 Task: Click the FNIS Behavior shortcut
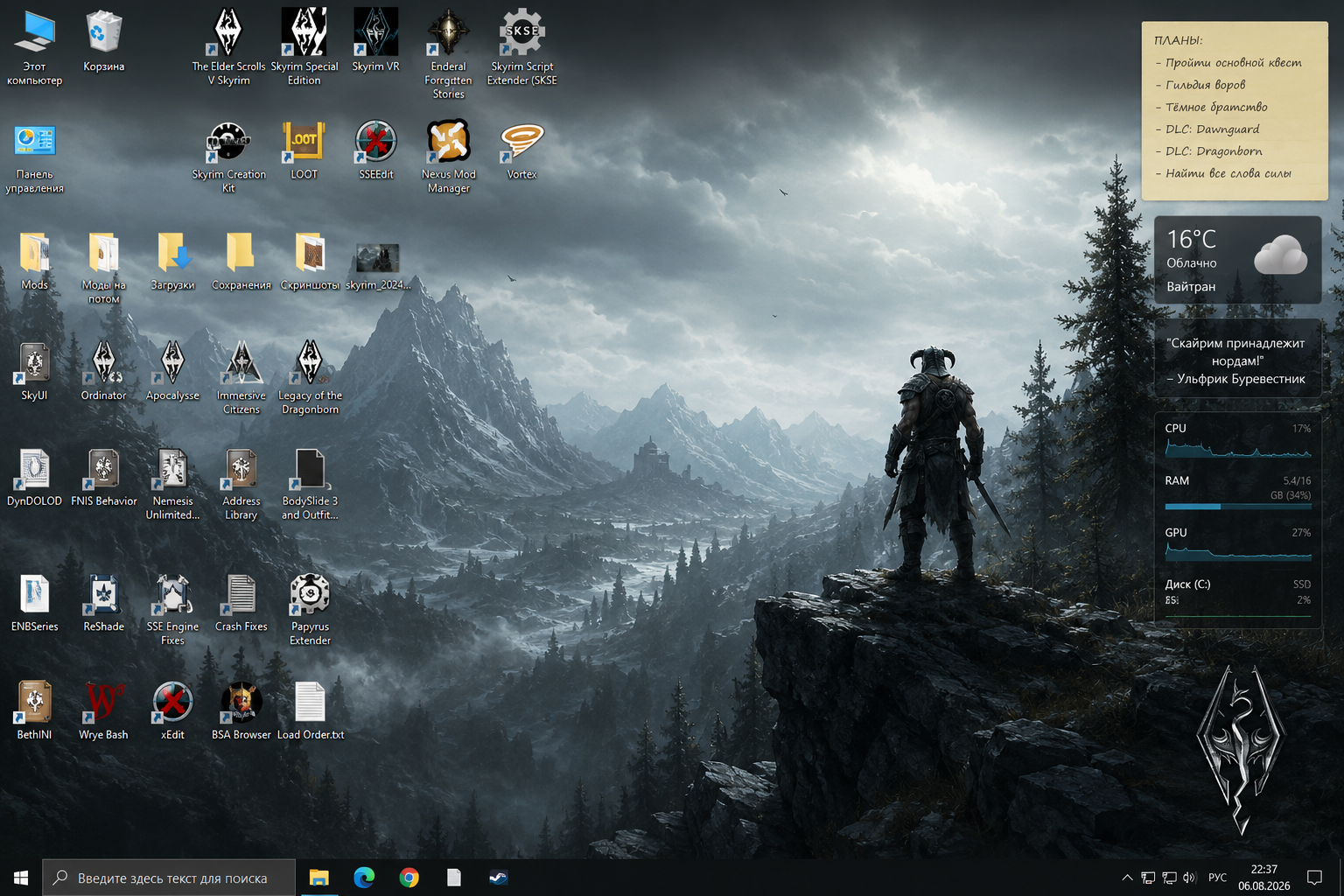103,477
